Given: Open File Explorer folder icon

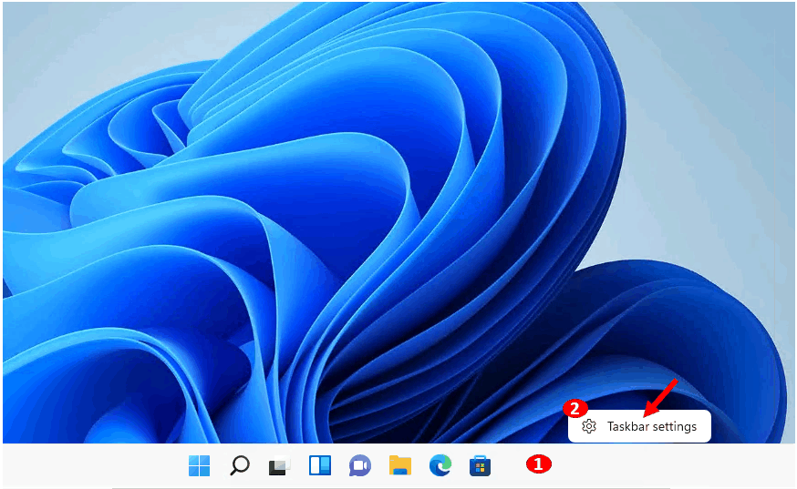Looking at the screenshot, I should pos(400,465).
